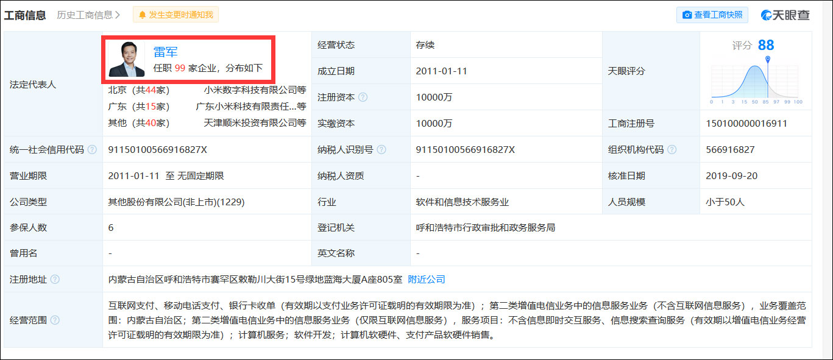Select 组织机构代码 value 566916827

point(730,149)
